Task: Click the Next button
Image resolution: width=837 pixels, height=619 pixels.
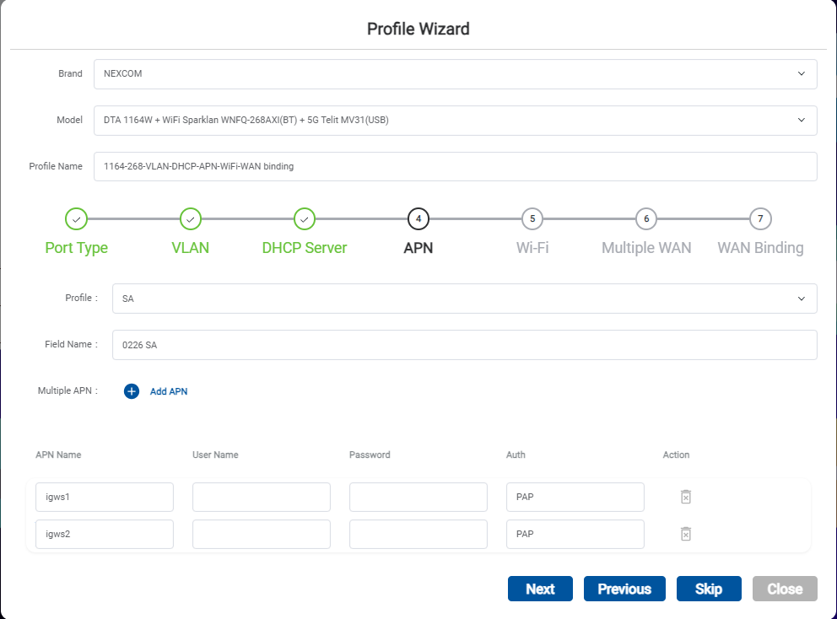Action: [x=540, y=589]
